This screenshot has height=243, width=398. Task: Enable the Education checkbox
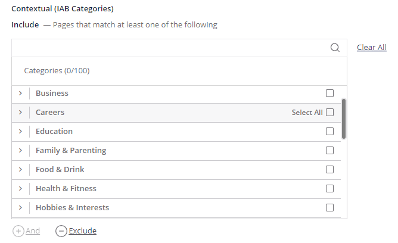tap(329, 132)
